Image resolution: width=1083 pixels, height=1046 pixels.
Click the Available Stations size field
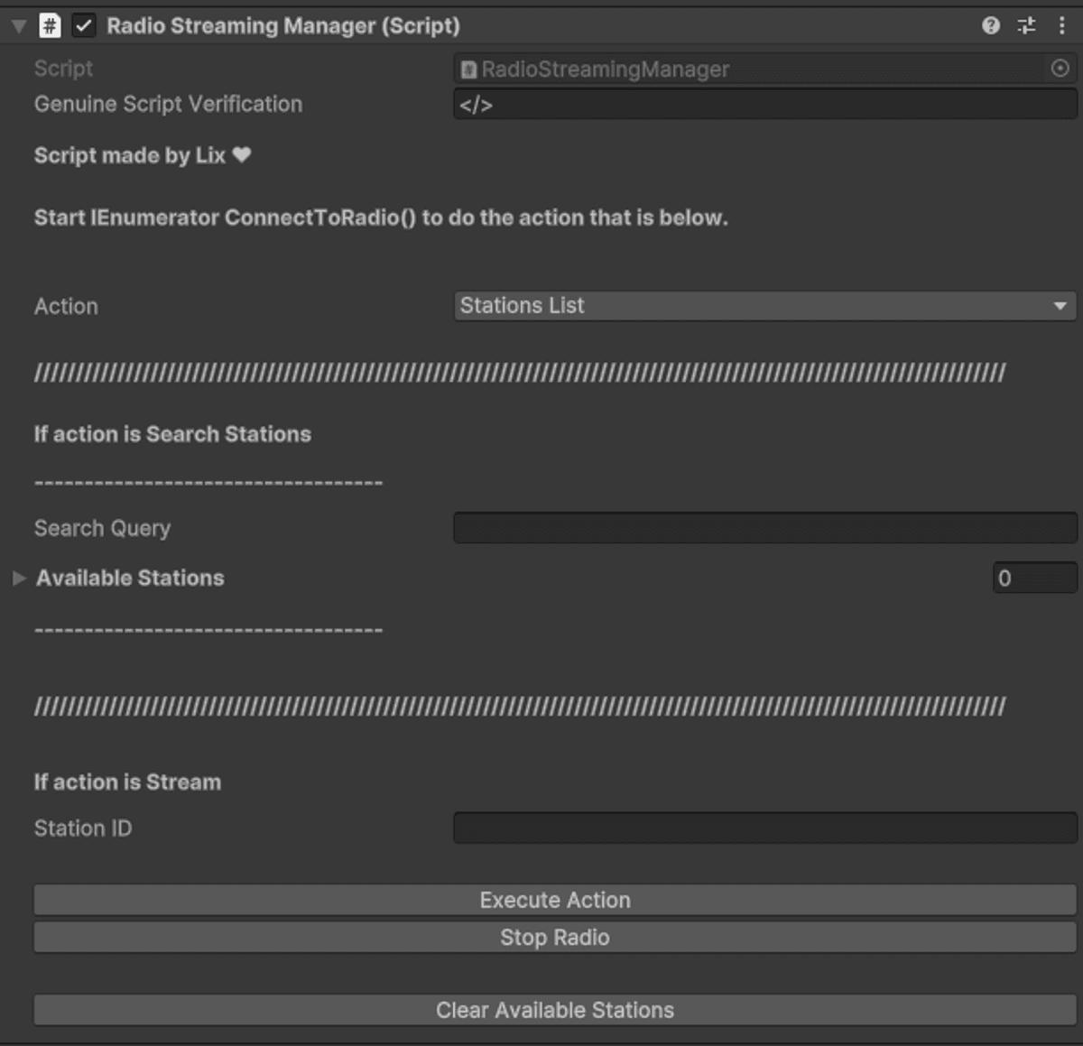pos(1034,579)
